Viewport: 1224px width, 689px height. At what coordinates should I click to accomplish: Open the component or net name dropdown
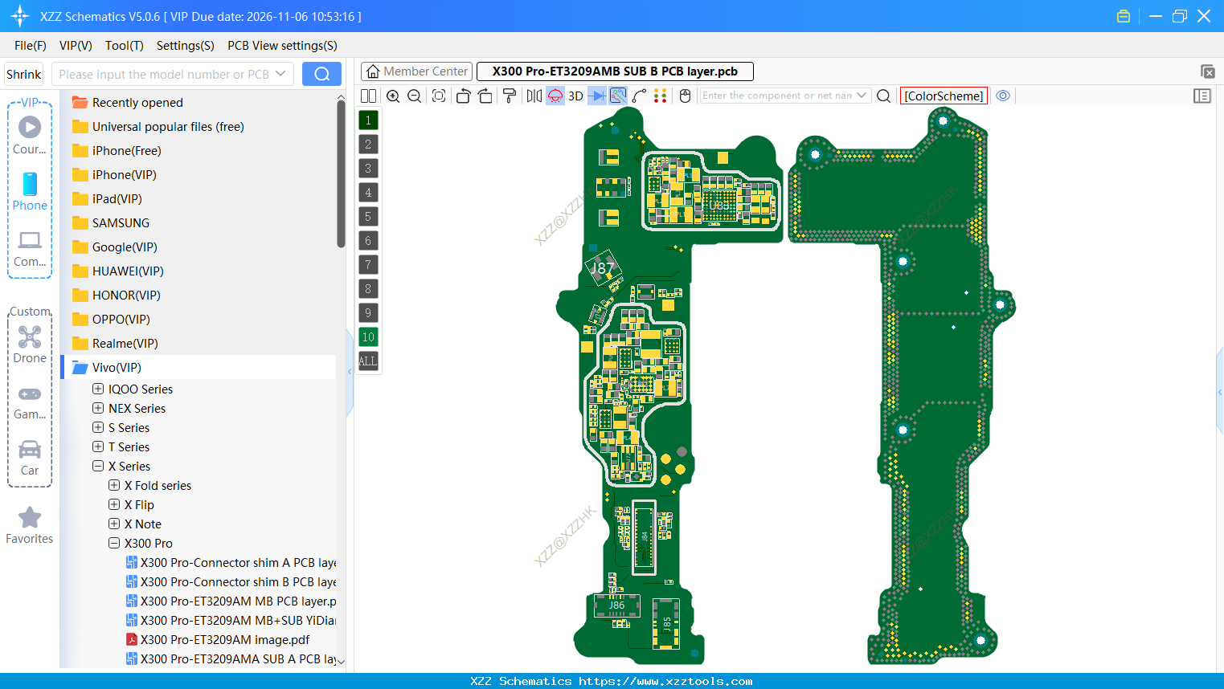(x=861, y=95)
